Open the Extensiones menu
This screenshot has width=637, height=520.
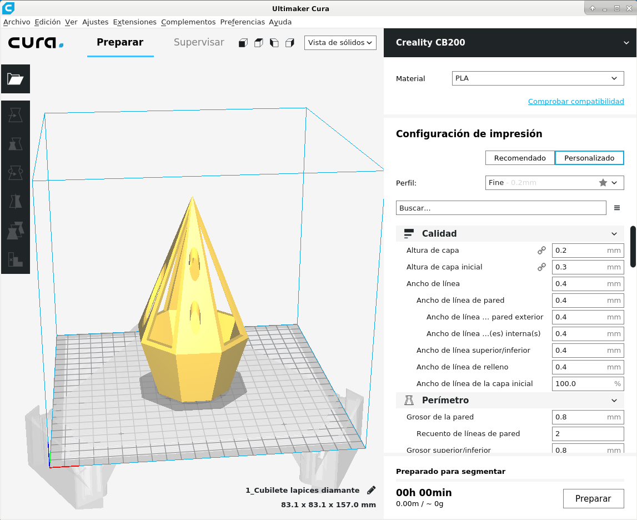point(134,22)
